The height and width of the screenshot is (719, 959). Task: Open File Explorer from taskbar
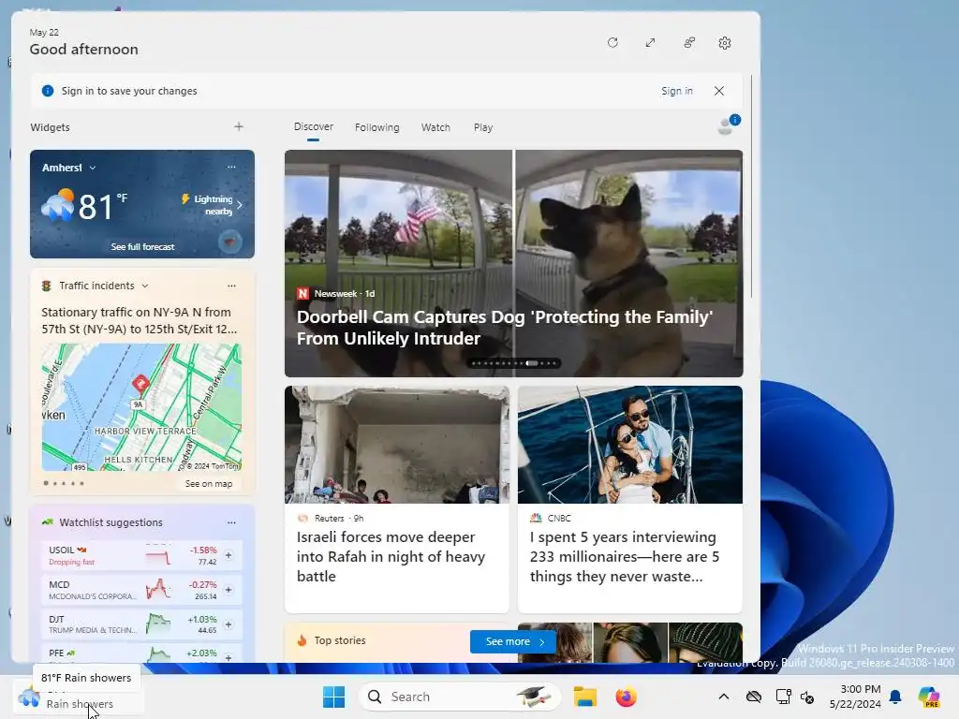[x=584, y=697]
